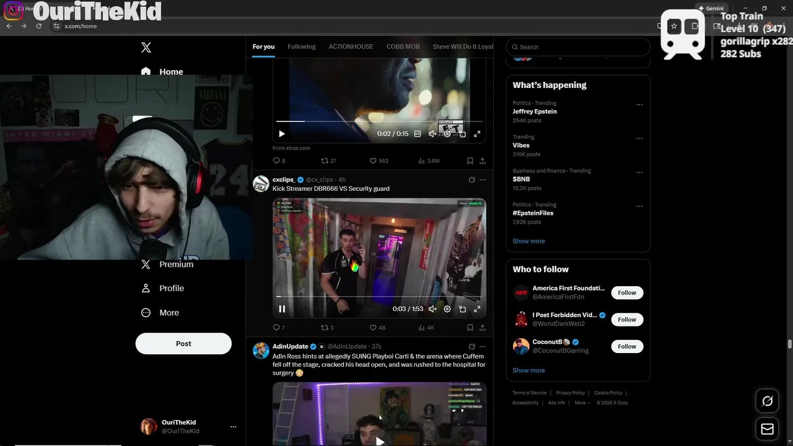Switch to Steve Will Do It Loyal tab
The width and height of the screenshot is (793, 446).
463,46
